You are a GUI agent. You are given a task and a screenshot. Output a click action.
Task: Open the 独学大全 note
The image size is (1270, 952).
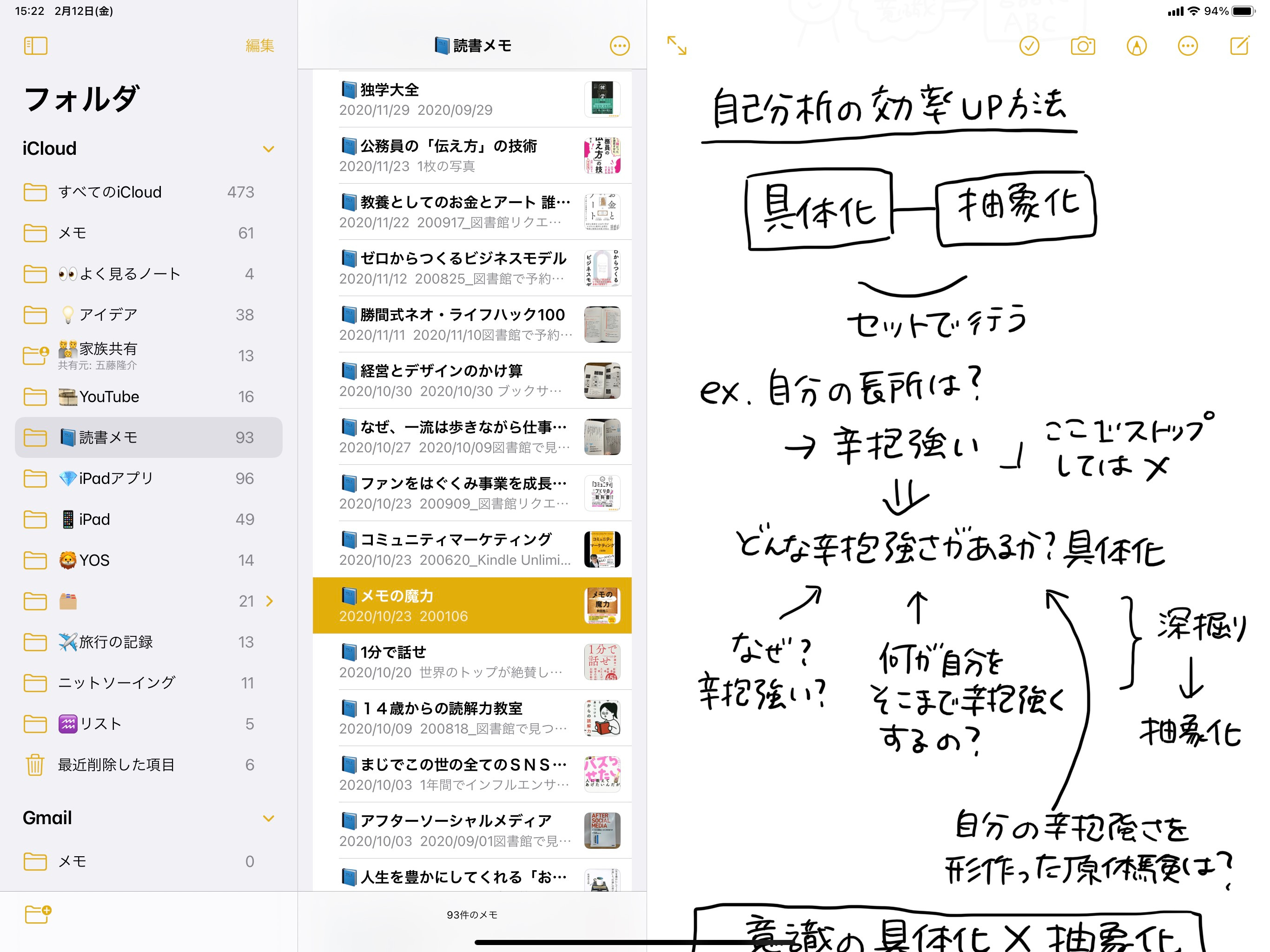[x=472, y=99]
